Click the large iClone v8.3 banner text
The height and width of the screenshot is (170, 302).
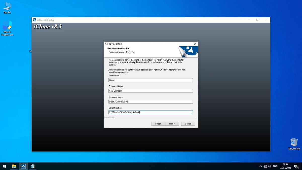point(48,26)
